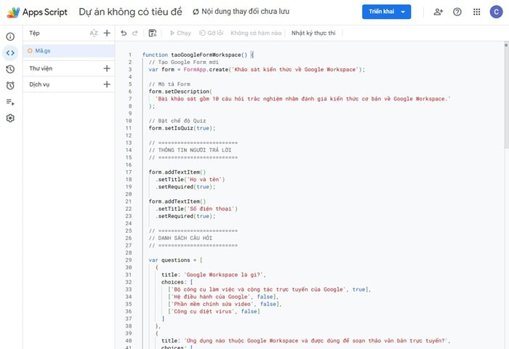Click setTitle('Số điện thoại') line
Viewport: 509px width, 349px height.
click(196, 209)
